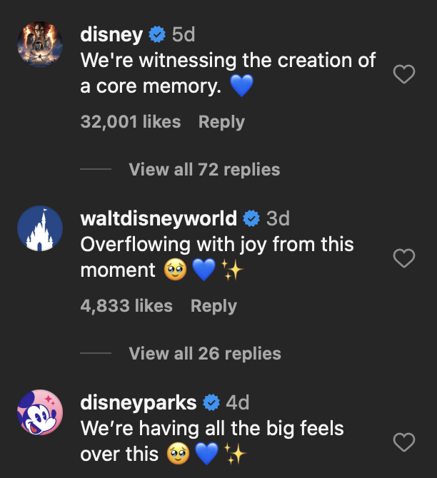Like the disney comment with the heart
The width and height of the screenshot is (437, 478).
tap(405, 74)
